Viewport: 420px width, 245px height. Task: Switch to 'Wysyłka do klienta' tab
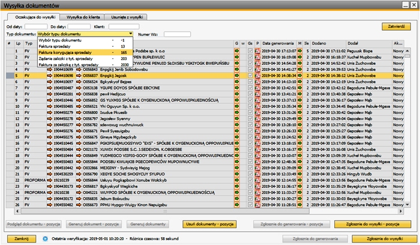pyautogui.click(x=82, y=17)
